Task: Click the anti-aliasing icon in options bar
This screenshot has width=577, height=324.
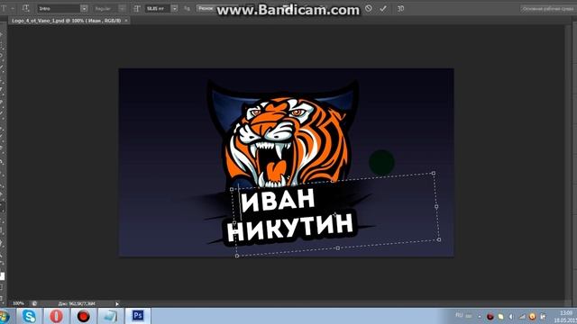Action: [x=187, y=8]
